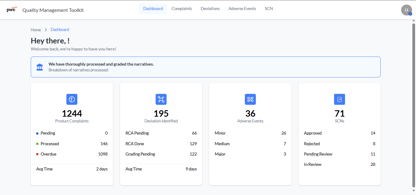Click the Rejected SCN label
Image resolution: width=416 pixels, height=195 pixels.
point(312,144)
